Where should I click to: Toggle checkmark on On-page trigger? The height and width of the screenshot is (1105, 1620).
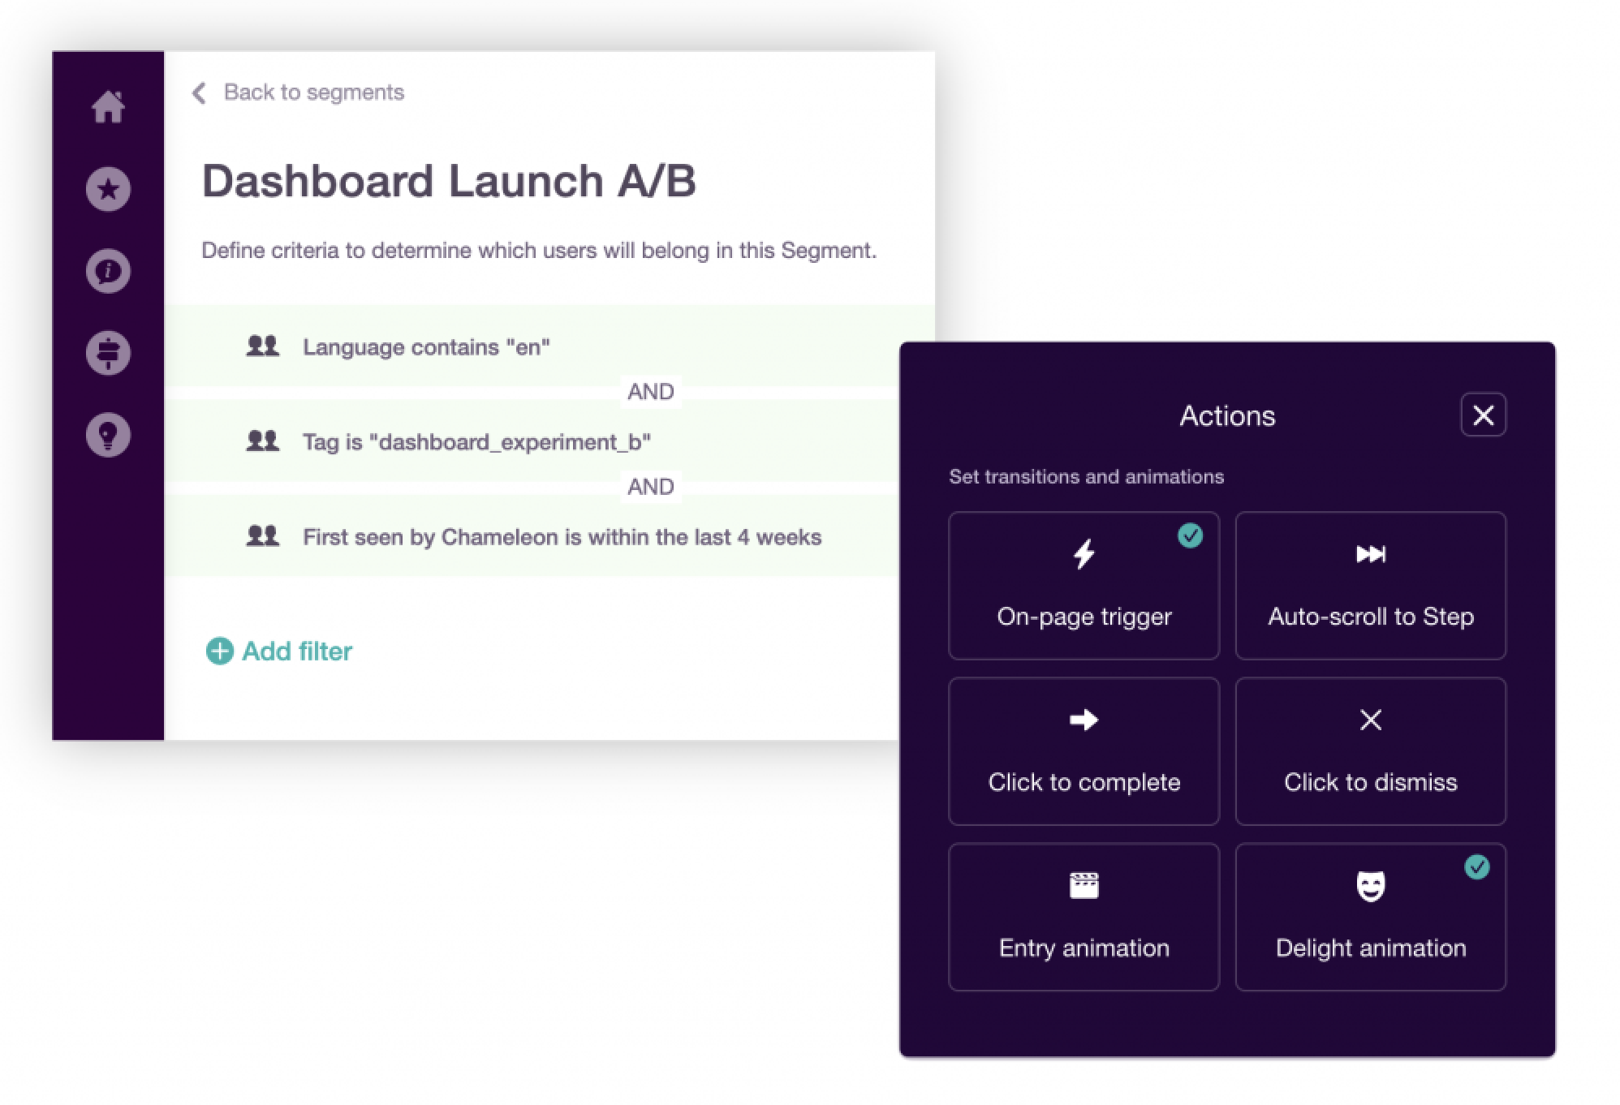[x=1190, y=535]
